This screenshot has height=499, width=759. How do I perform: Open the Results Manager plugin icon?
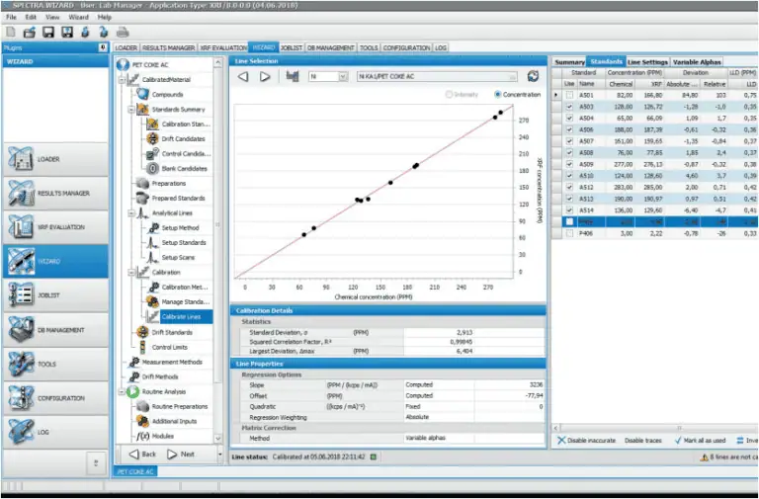pyautogui.click(x=21, y=193)
